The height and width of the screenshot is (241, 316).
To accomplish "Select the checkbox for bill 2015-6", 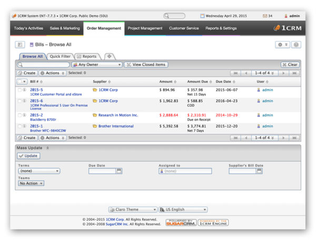I will pos(19,101).
